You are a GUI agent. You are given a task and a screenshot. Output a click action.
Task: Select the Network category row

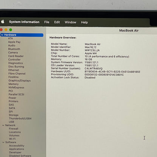click(10, 125)
